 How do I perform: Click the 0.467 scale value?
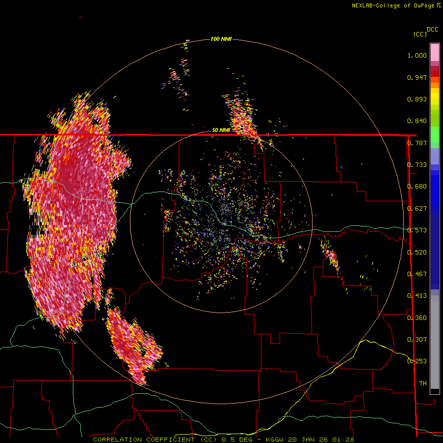tap(417, 274)
